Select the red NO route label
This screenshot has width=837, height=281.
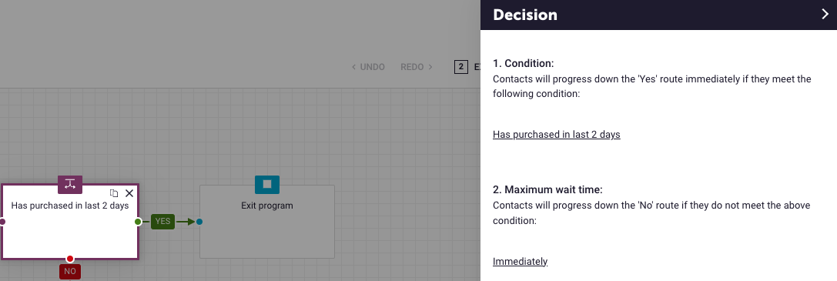click(x=70, y=272)
